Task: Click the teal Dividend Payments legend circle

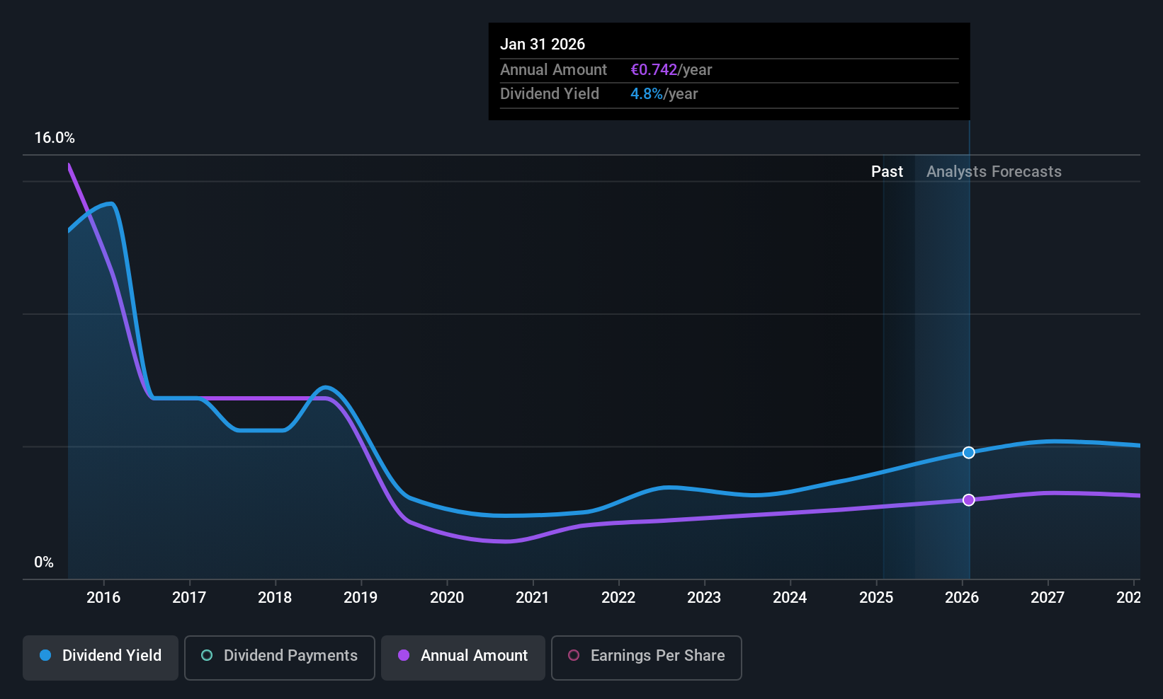Action: [x=207, y=655]
